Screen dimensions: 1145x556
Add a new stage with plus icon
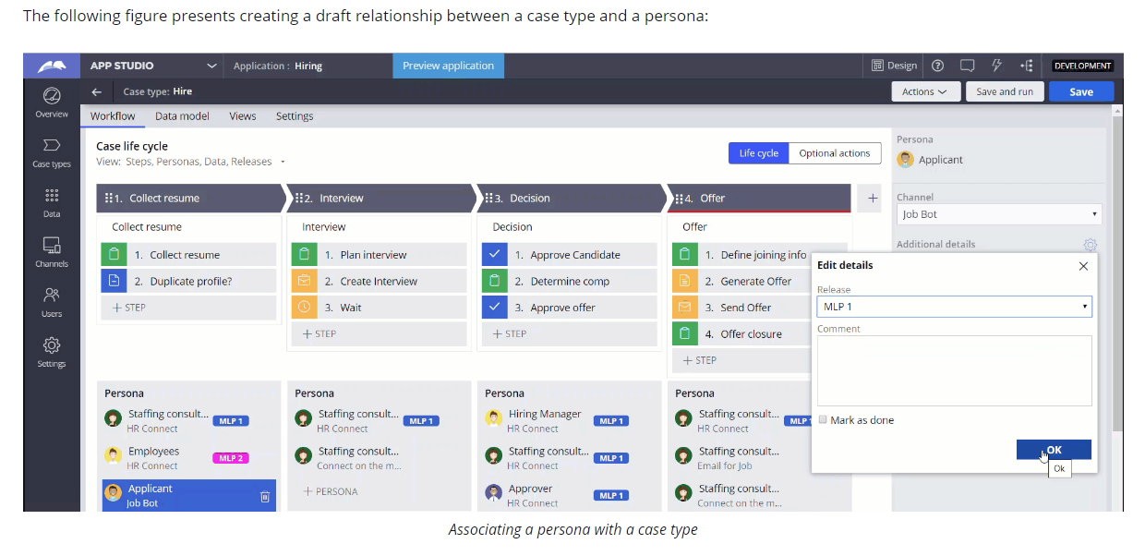click(x=873, y=198)
